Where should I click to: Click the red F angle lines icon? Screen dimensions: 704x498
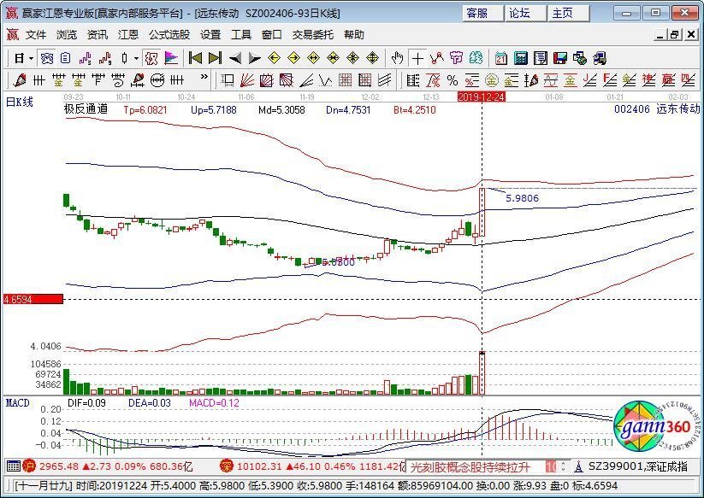(x=610, y=80)
